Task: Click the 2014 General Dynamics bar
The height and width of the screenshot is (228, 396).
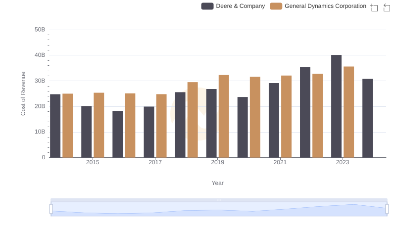Action: tap(68, 126)
